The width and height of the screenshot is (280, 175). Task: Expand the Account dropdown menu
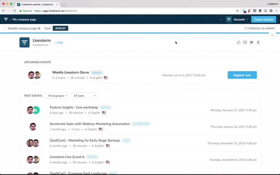point(241,19)
